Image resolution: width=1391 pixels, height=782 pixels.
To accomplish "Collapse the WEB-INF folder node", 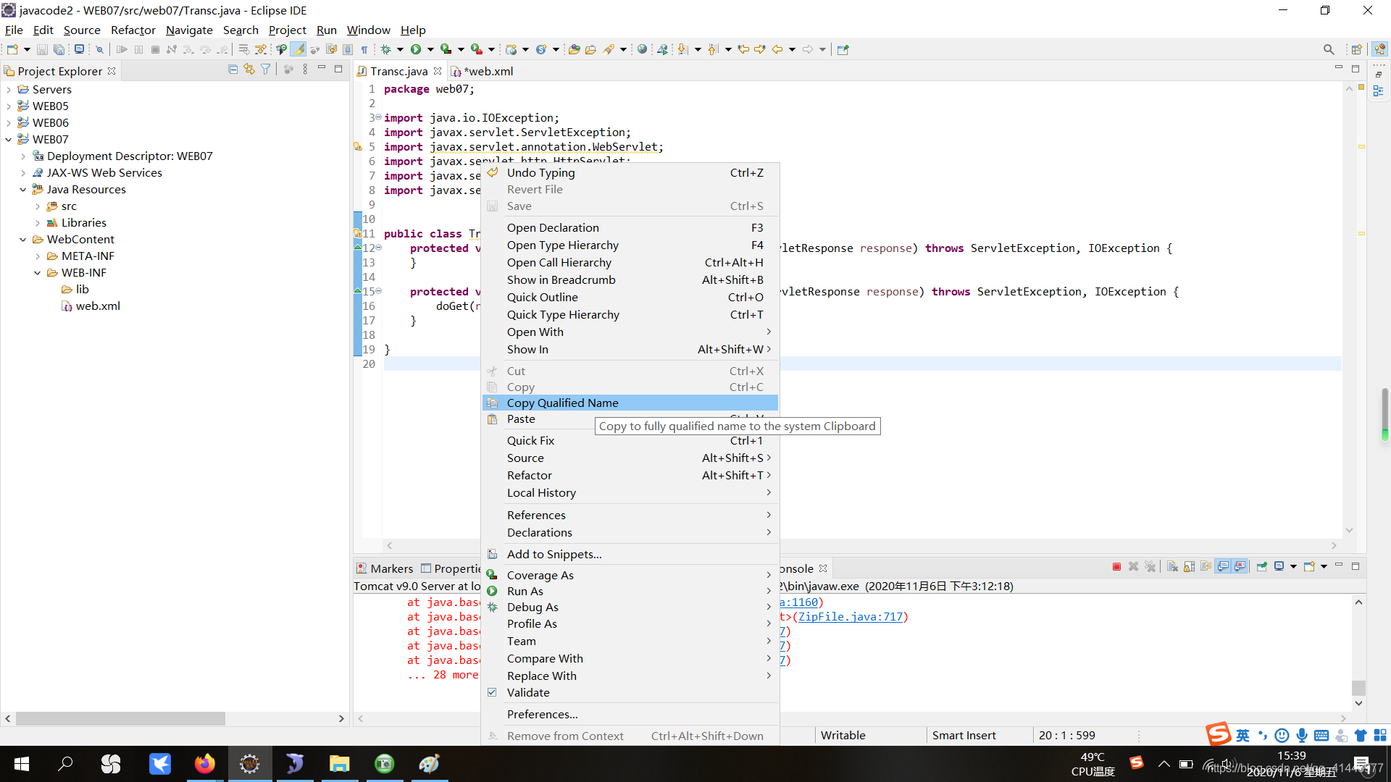I will click(37, 273).
